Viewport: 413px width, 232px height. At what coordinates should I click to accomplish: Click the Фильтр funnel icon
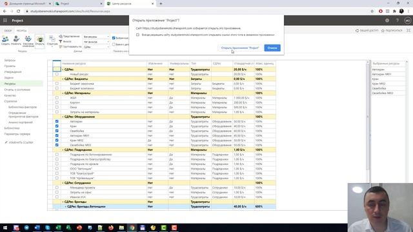(61, 41)
